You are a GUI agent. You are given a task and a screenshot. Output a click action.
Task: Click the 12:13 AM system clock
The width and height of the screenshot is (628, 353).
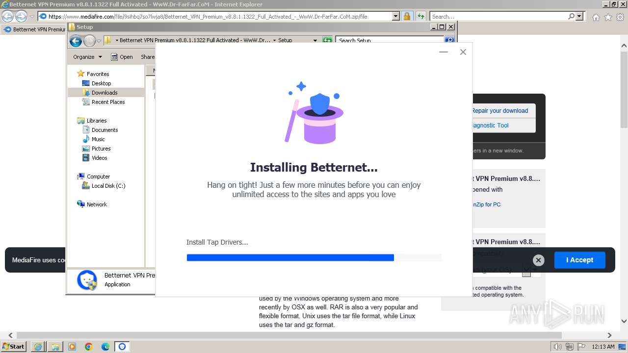coord(603,347)
